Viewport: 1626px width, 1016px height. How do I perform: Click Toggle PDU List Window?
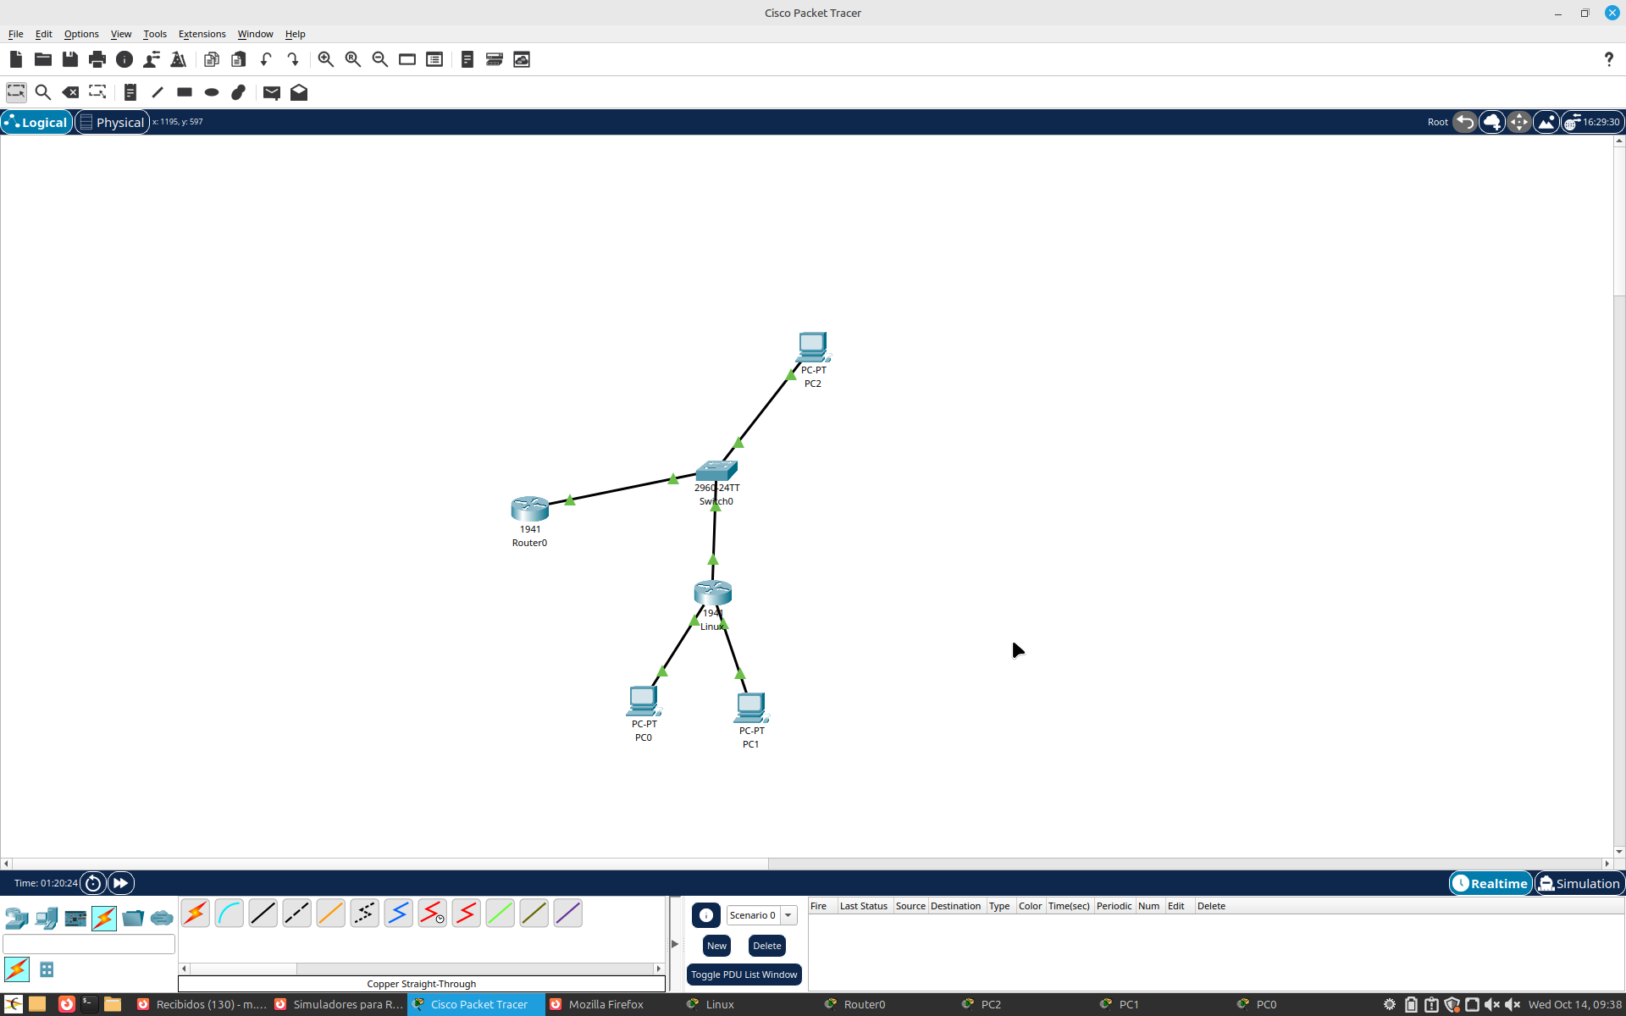[x=744, y=975]
